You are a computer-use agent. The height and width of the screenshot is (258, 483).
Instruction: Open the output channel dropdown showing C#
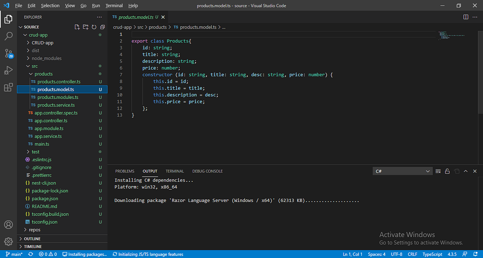[x=402, y=171]
